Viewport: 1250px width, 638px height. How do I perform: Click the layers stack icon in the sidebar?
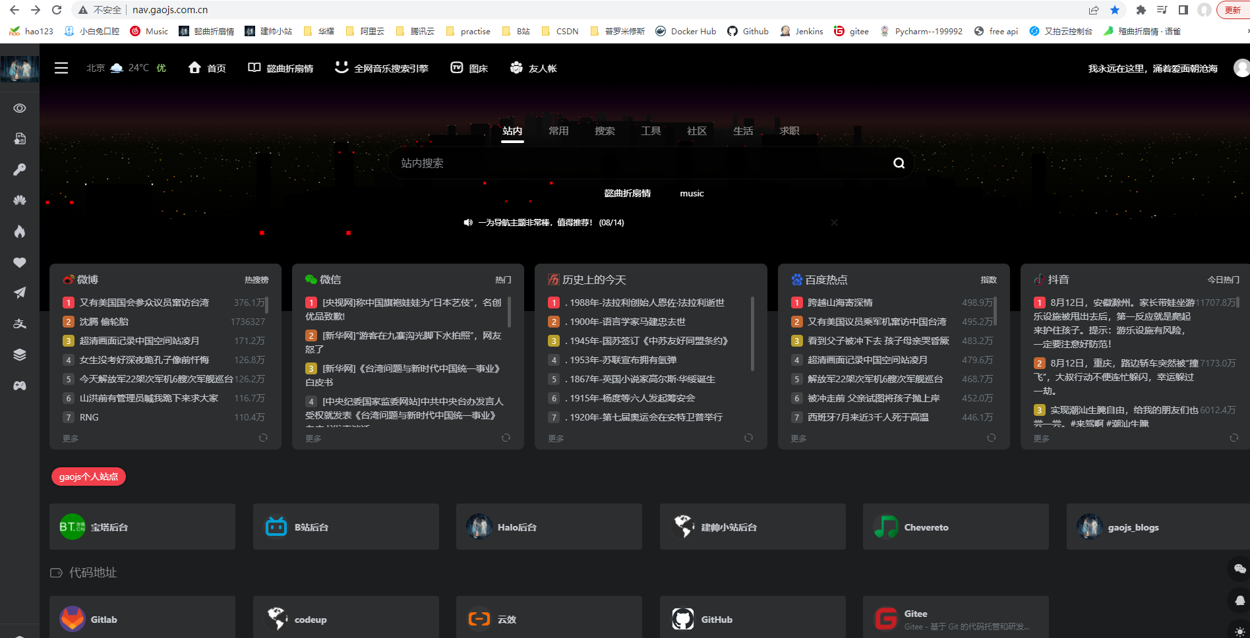click(20, 355)
